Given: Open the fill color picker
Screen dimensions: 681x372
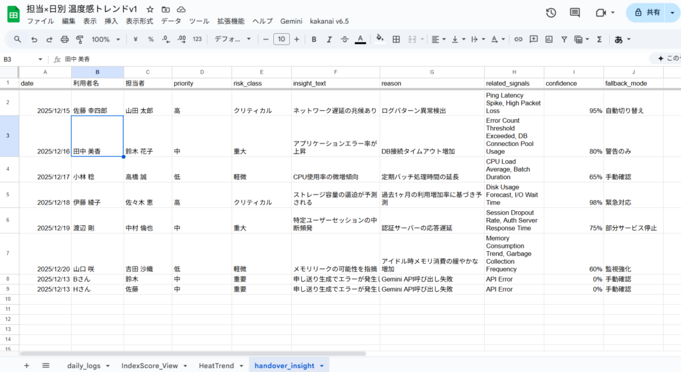Looking at the screenshot, I should coord(380,40).
